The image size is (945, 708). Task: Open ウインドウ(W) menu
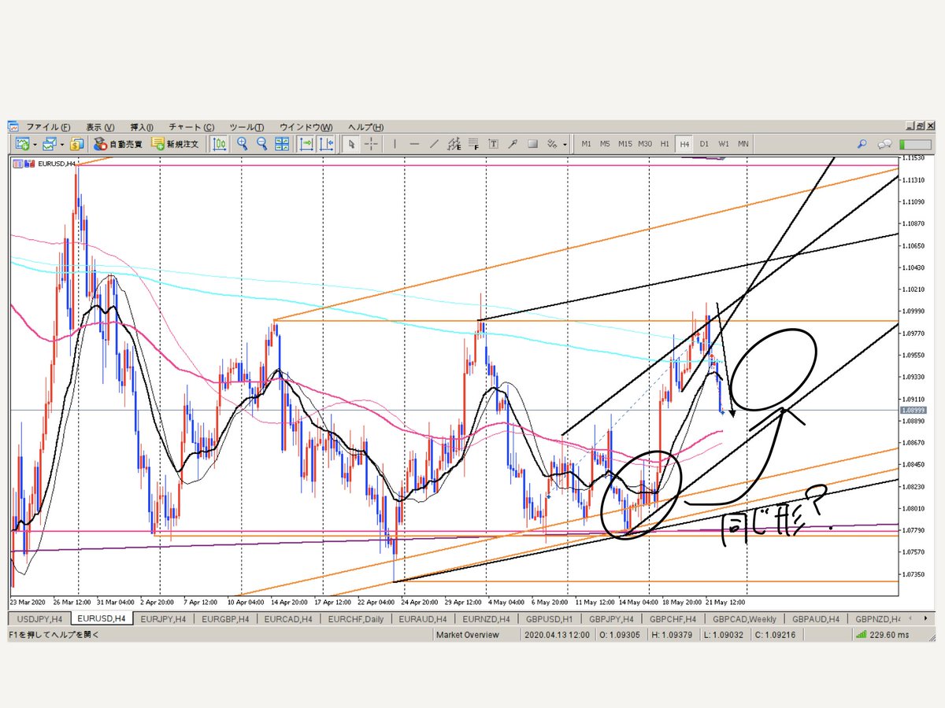tap(306, 127)
